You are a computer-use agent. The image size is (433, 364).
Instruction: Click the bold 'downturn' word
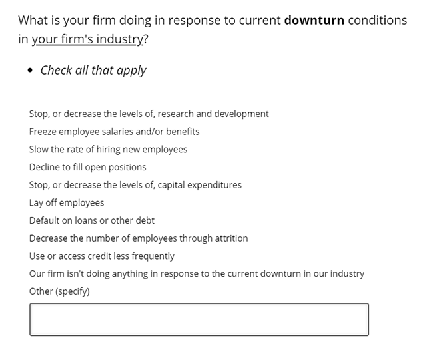click(314, 20)
